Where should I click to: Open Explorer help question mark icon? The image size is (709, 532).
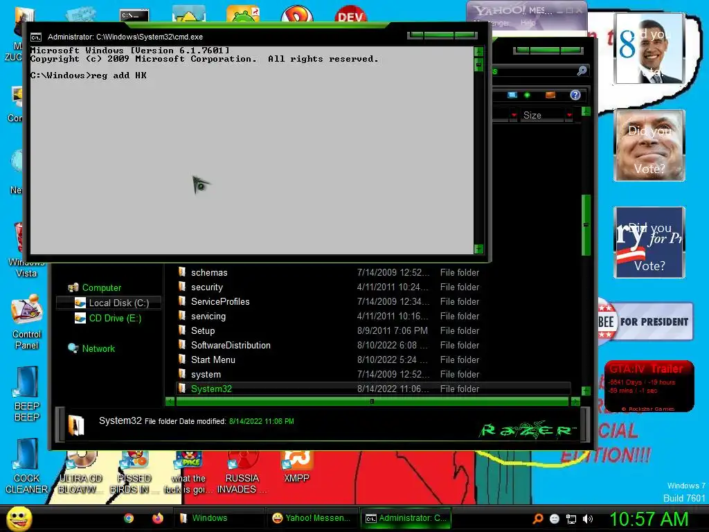coord(575,95)
